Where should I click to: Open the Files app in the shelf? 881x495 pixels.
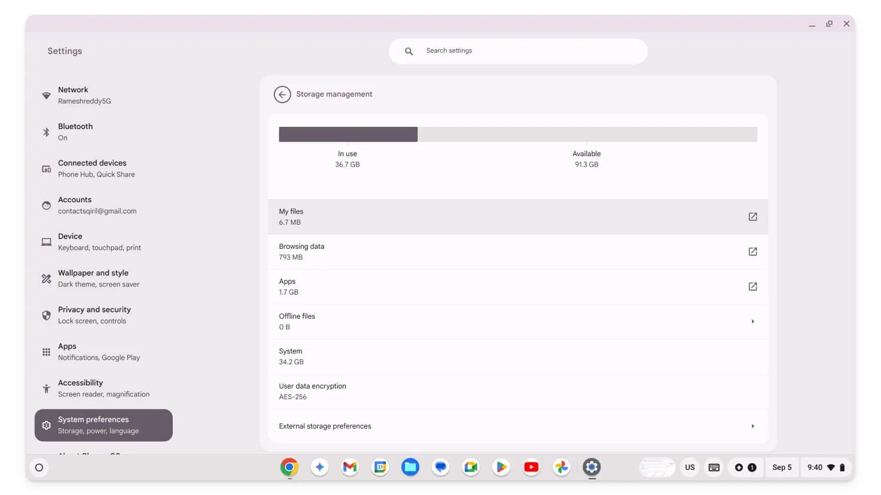(x=410, y=467)
